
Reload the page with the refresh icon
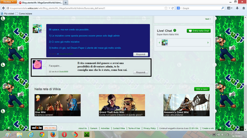tap(173, 8)
